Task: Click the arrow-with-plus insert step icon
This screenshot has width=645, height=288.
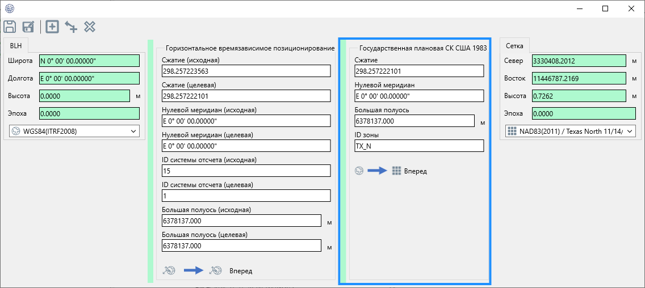Action: (71, 27)
